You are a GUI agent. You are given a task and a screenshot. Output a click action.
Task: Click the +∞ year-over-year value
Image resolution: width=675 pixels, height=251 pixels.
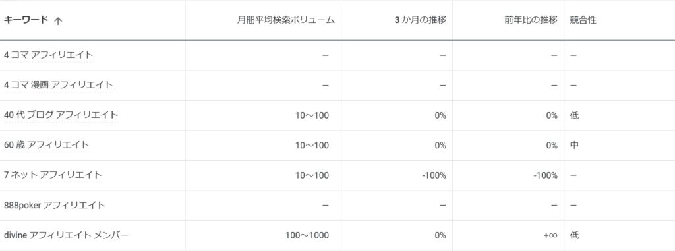click(550, 235)
